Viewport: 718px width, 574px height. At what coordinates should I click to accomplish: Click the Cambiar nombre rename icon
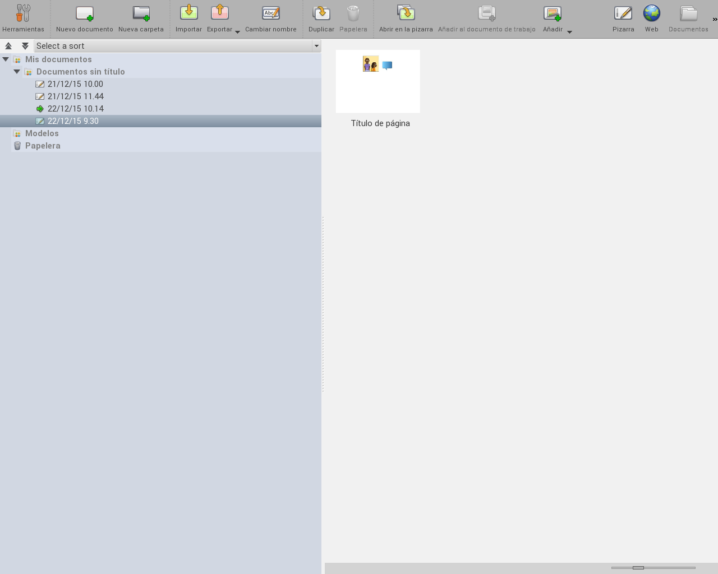270,13
